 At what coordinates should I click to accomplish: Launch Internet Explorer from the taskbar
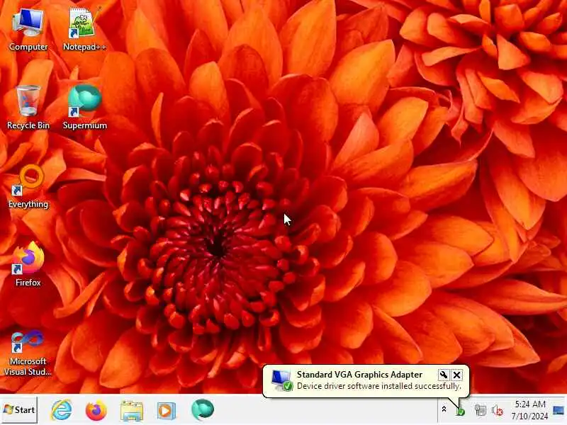[x=62, y=410]
